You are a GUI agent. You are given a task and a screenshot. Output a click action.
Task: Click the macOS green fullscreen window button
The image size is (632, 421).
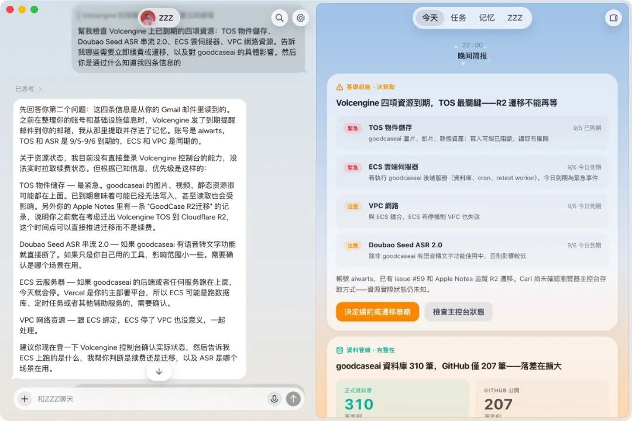(35, 9)
